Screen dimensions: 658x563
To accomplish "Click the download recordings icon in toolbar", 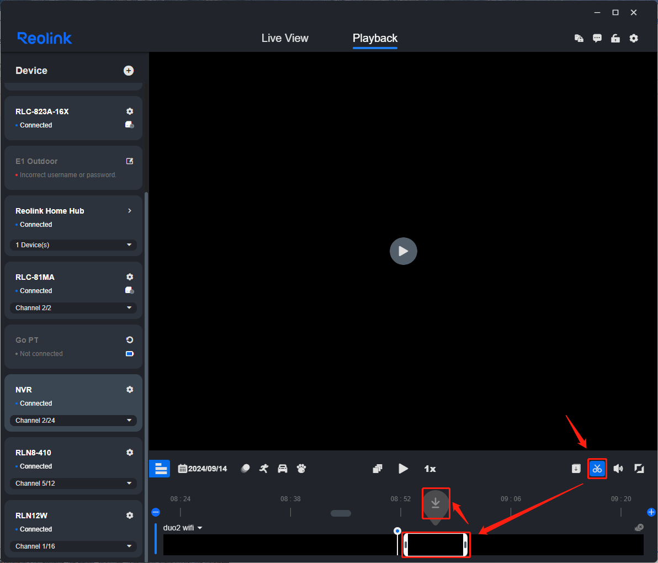I will [576, 469].
